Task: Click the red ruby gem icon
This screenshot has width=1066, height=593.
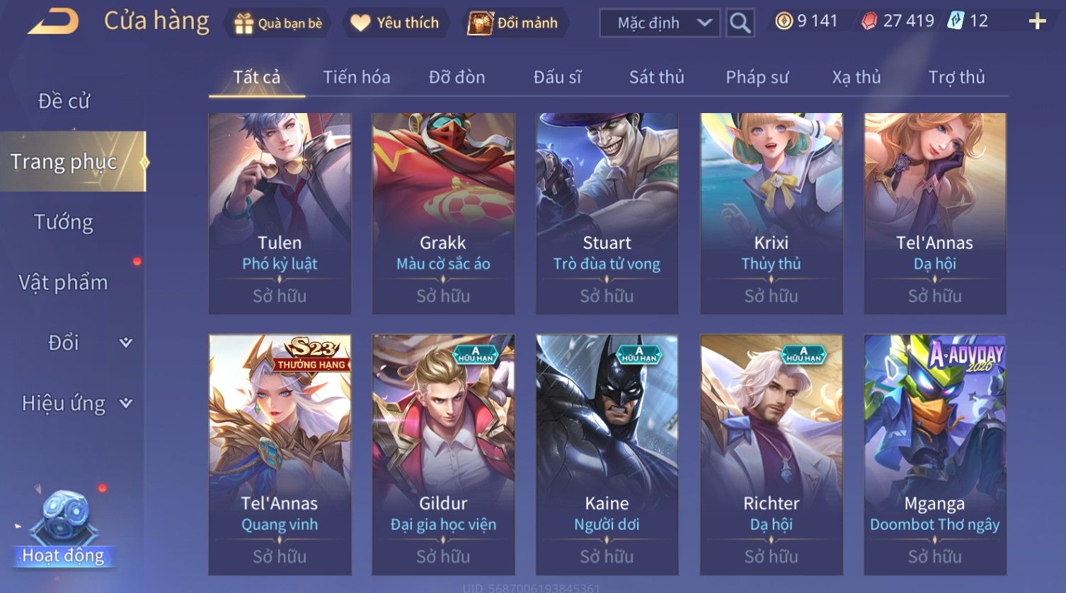Action: click(x=869, y=22)
